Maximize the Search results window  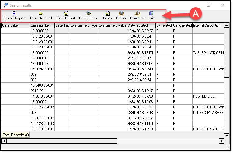pyautogui.click(x=209, y=5)
